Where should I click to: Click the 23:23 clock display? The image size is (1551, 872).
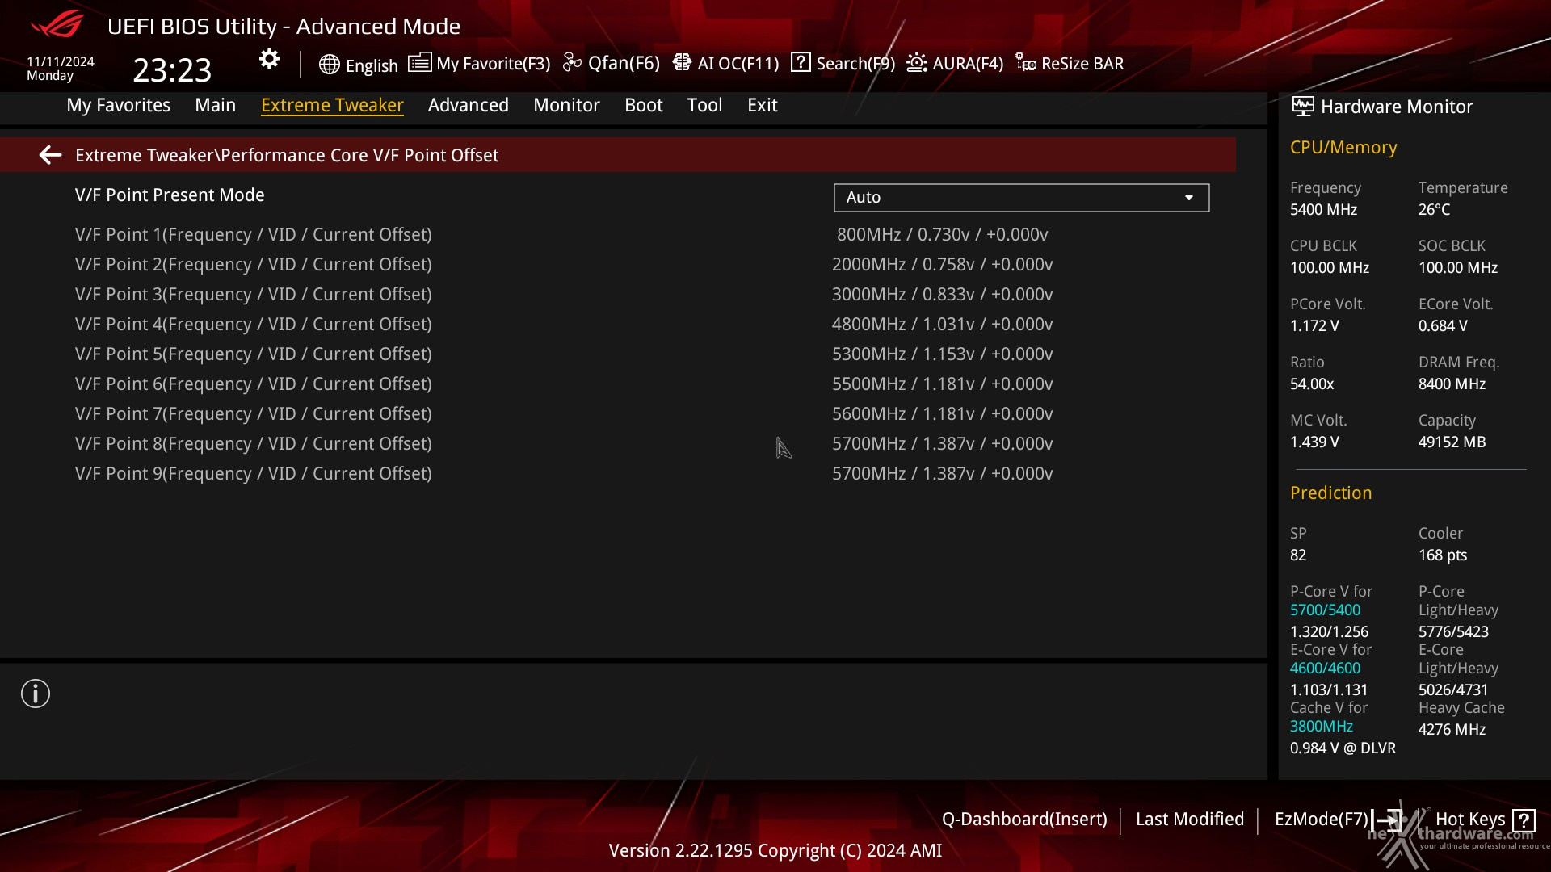click(x=172, y=70)
